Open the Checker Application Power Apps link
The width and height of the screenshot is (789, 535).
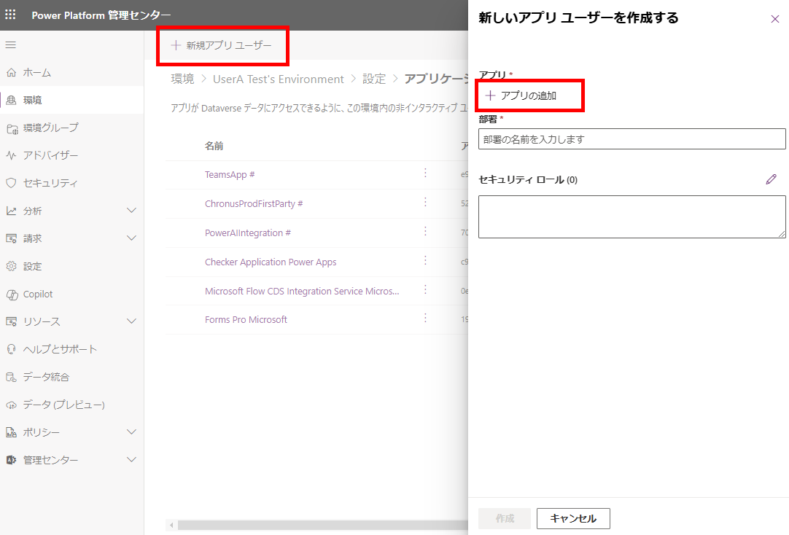click(x=271, y=262)
